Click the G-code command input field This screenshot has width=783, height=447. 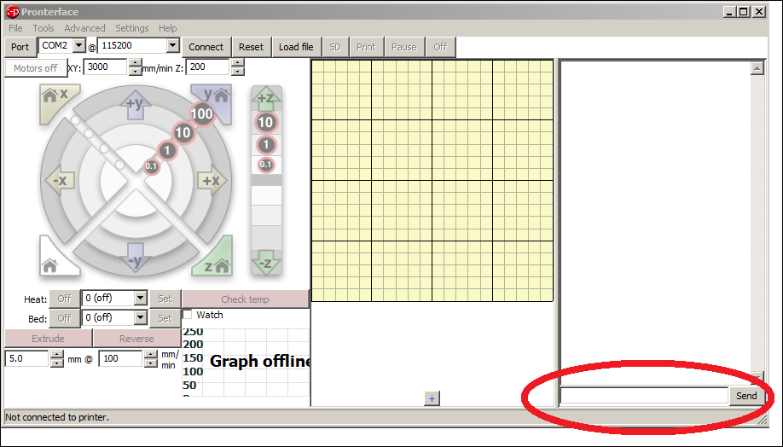[x=644, y=396]
